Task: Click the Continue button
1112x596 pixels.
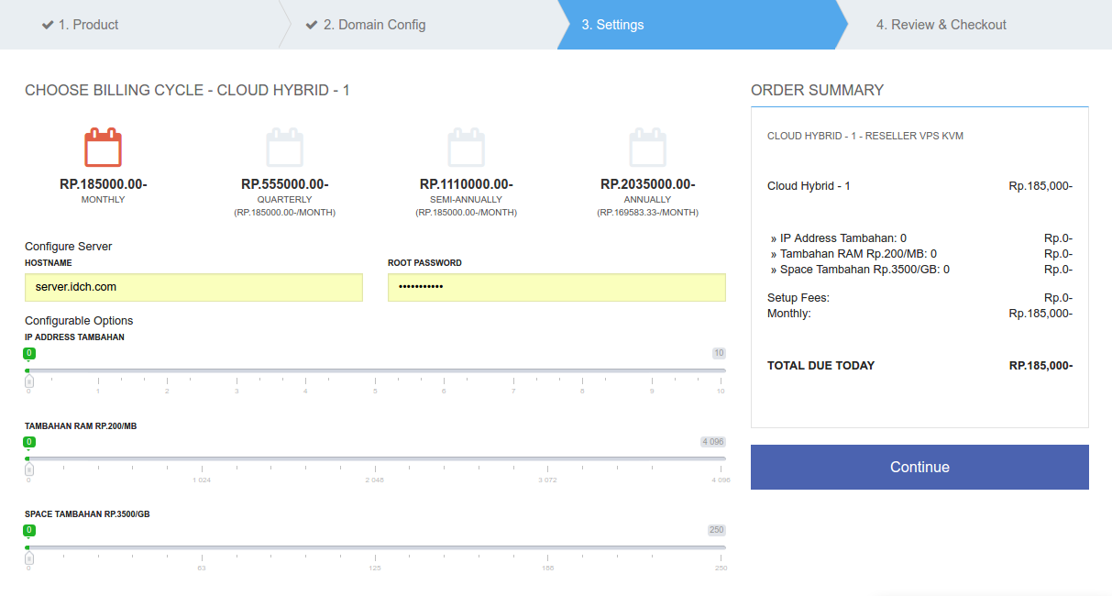Action: pyautogui.click(x=919, y=467)
